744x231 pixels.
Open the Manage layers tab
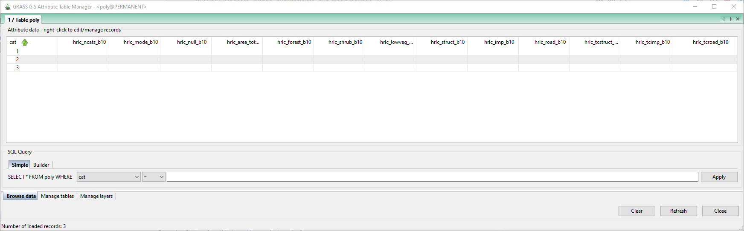[96, 196]
